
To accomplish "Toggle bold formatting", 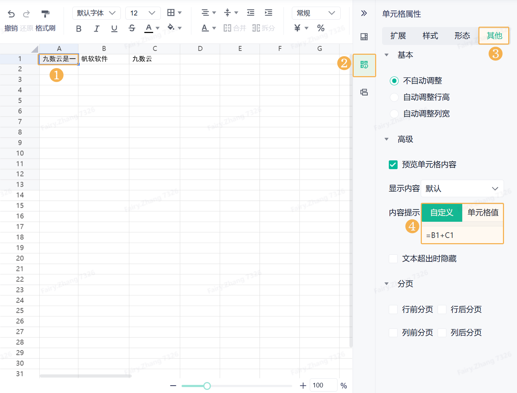I will [x=79, y=28].
